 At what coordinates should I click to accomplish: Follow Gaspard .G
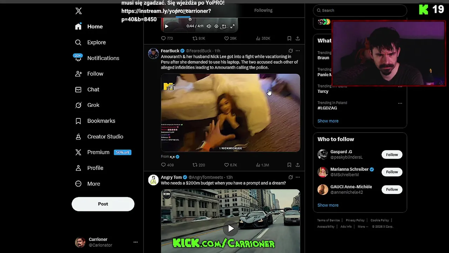pos(392,155)
